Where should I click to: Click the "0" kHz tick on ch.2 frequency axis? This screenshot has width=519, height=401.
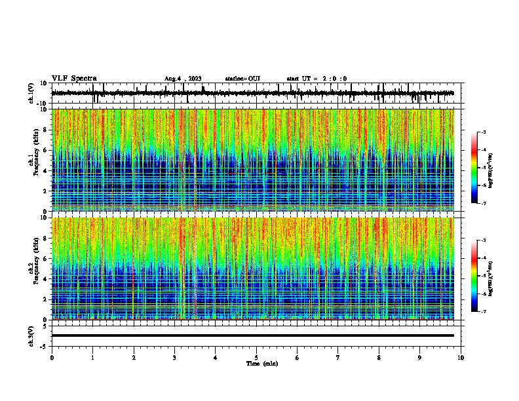[46, 320]
